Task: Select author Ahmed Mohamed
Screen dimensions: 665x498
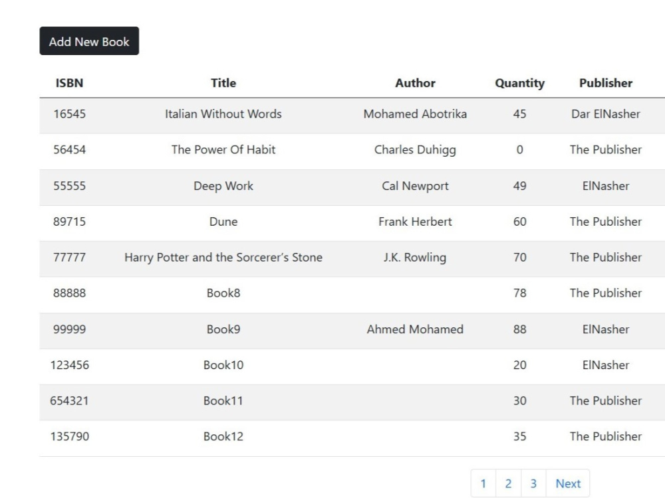Action: pos(415,329)
